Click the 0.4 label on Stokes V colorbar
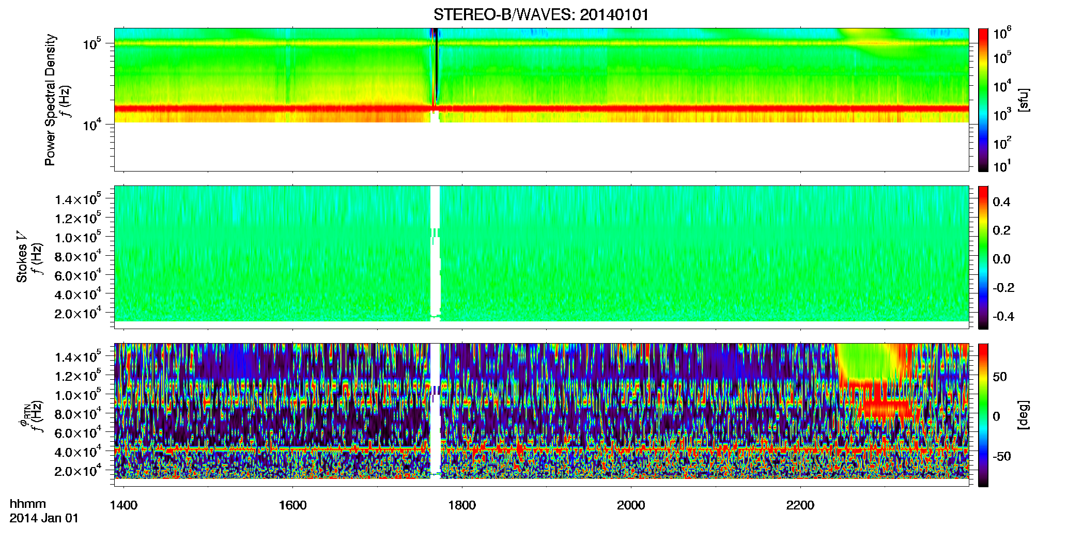 click(1001, 202)
